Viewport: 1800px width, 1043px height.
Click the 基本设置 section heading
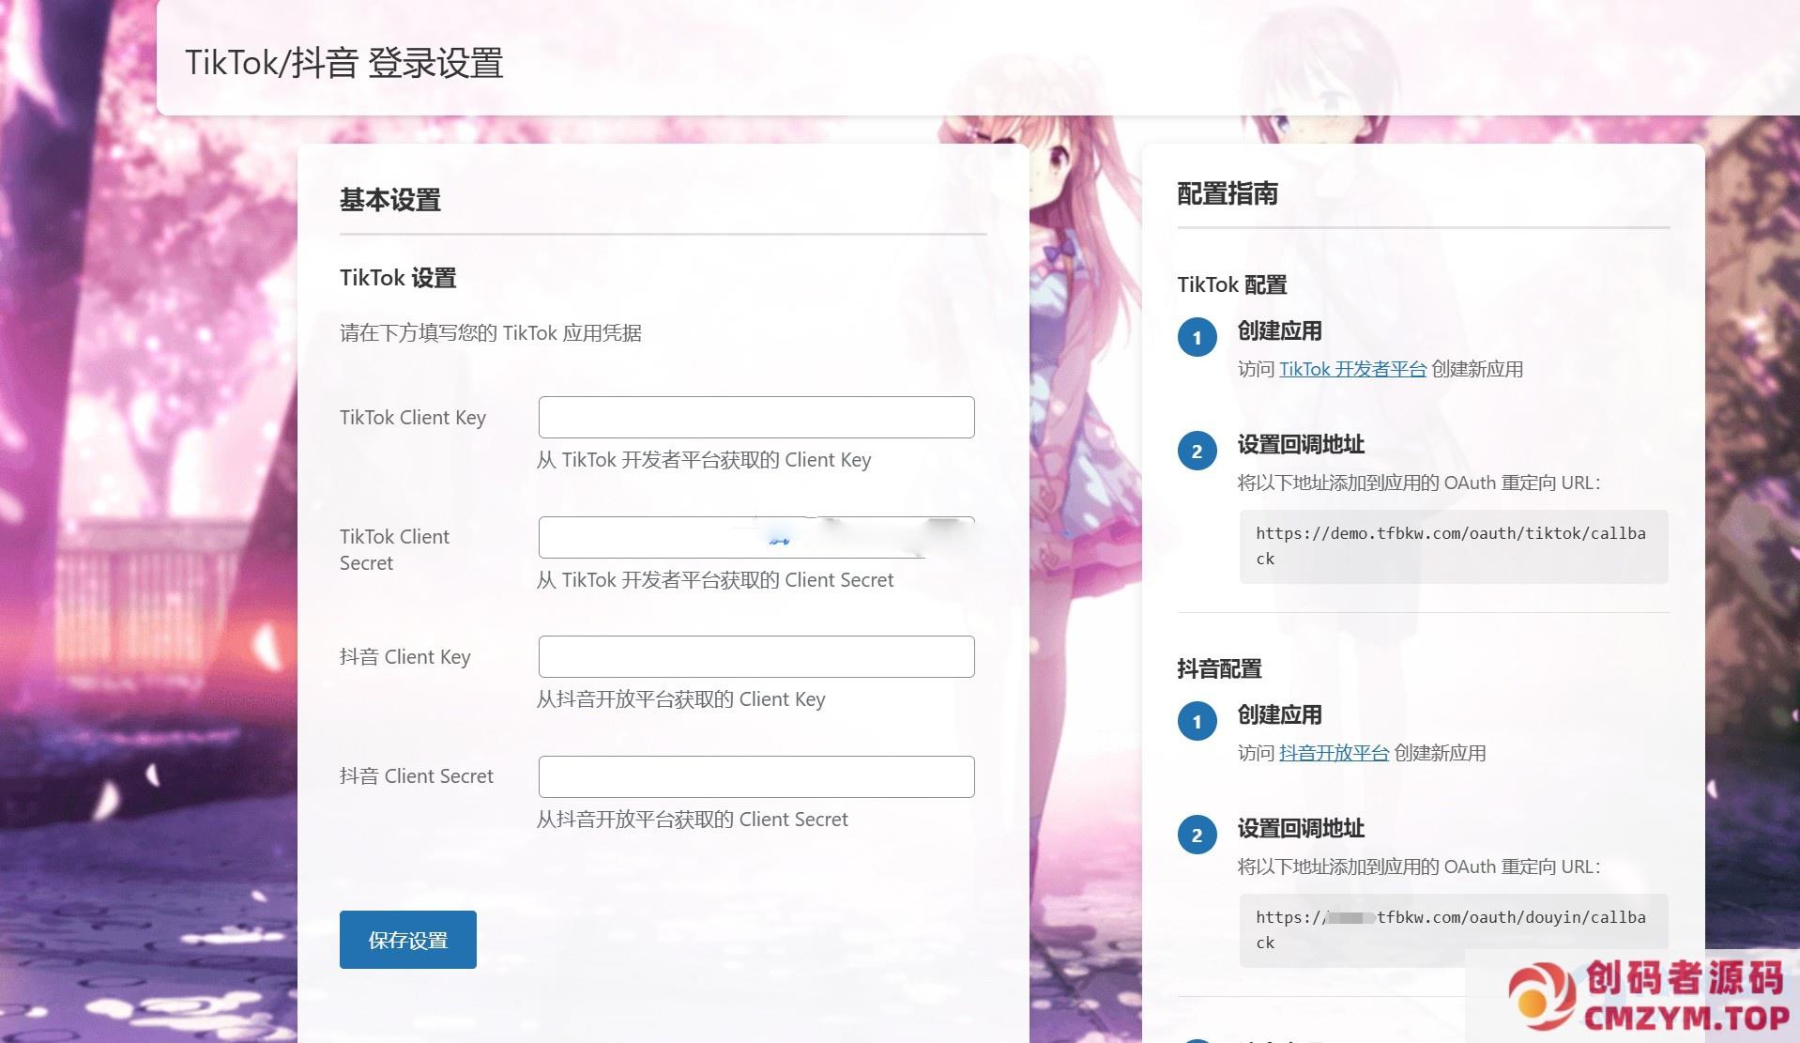(x=389, y=200)
